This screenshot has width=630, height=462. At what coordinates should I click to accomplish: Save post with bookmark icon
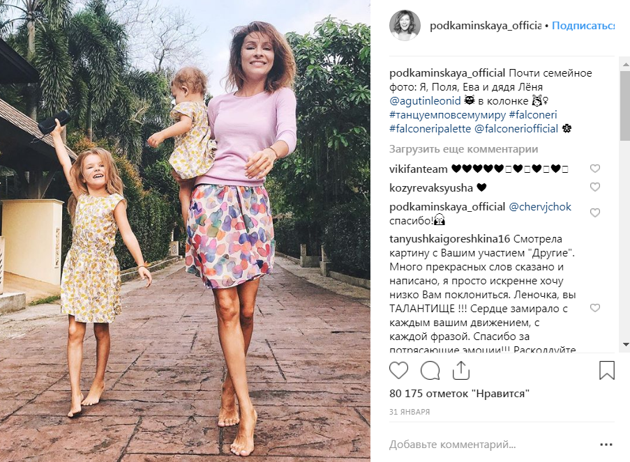click(607, 371)
